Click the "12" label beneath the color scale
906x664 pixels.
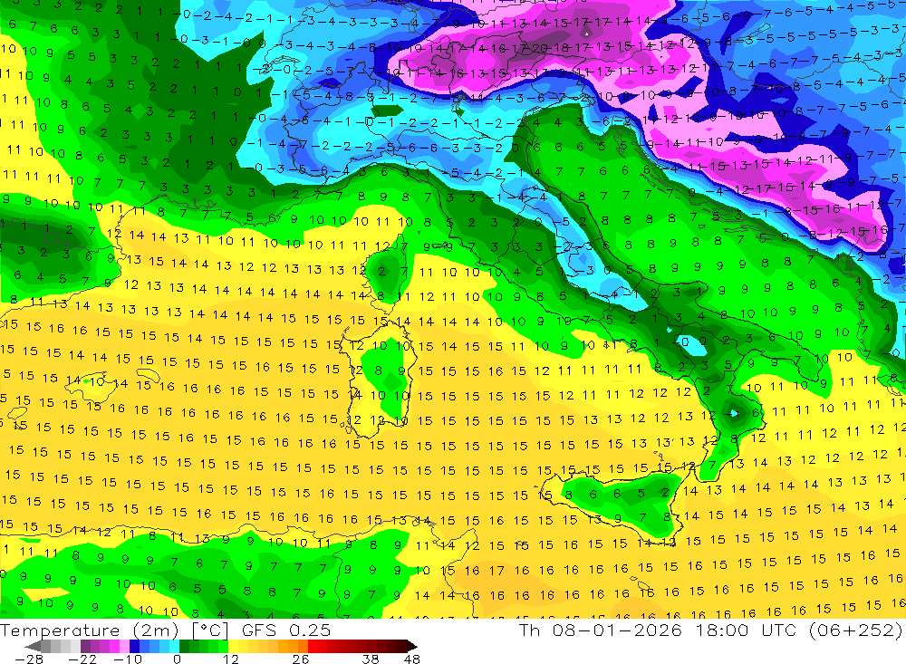[231, 659]
